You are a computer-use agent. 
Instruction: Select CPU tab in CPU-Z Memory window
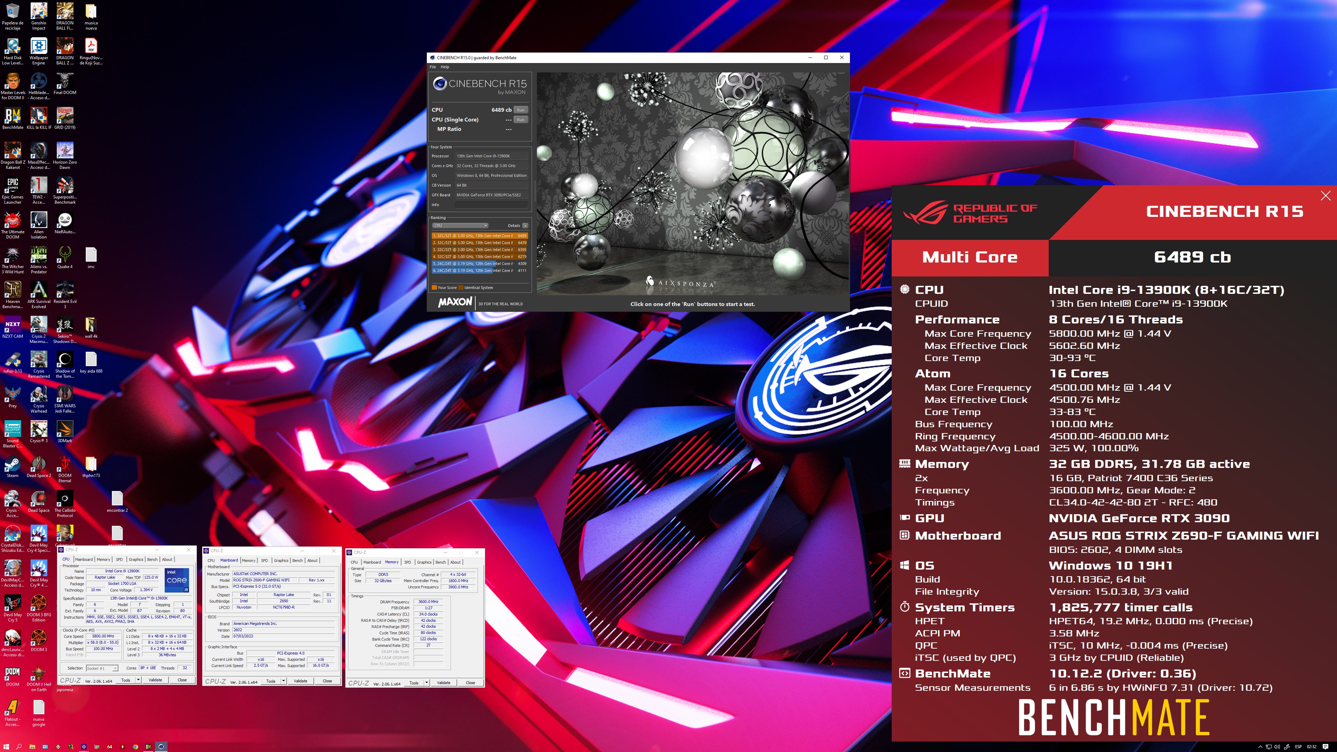point(354,562)
